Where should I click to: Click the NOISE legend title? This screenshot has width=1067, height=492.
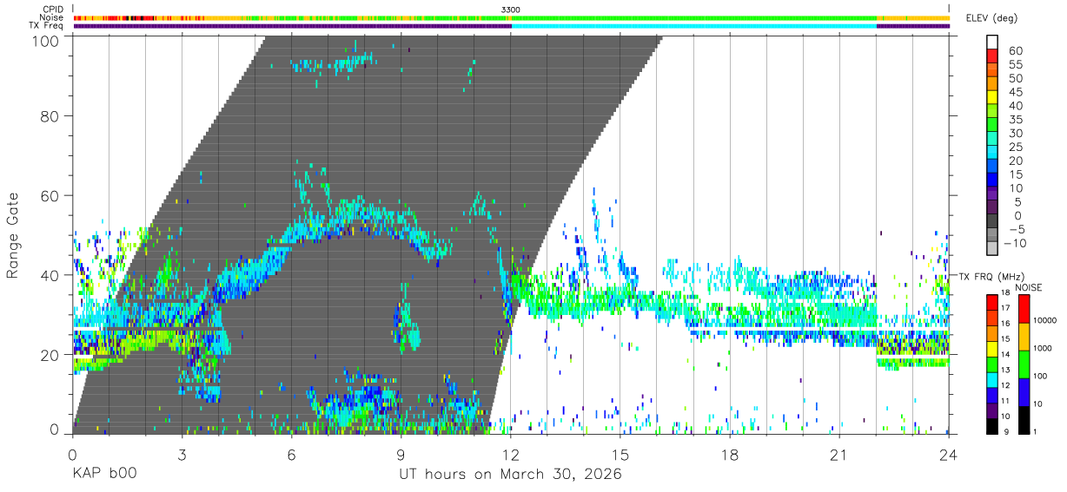click(1031, 287)
